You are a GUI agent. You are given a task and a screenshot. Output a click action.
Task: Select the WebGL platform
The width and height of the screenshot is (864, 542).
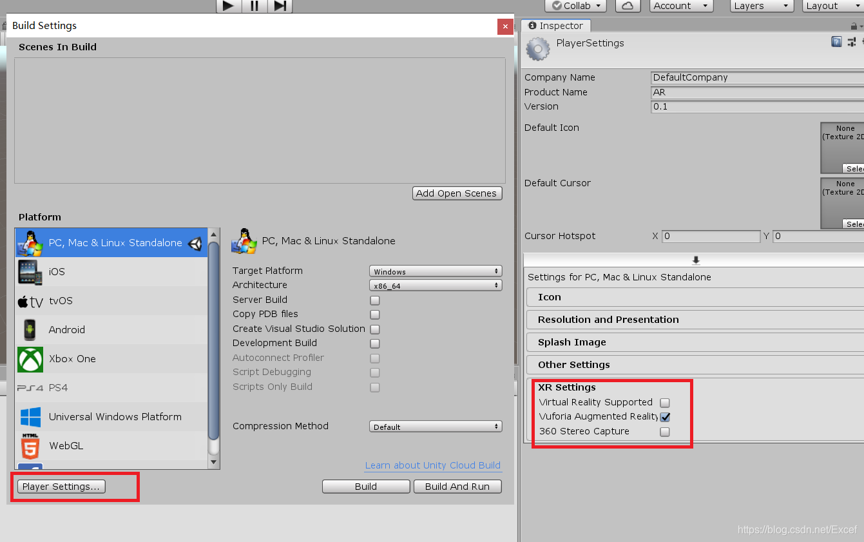(x=111, y=446)
